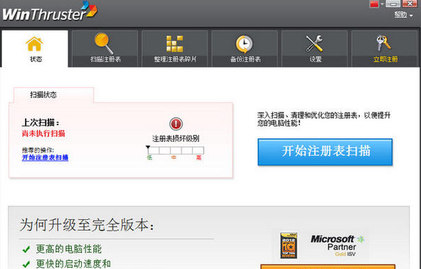421x269 pixels.
Task: Click the Microsoft Partner Gold ISV logo
Action: tap(338, 246)
